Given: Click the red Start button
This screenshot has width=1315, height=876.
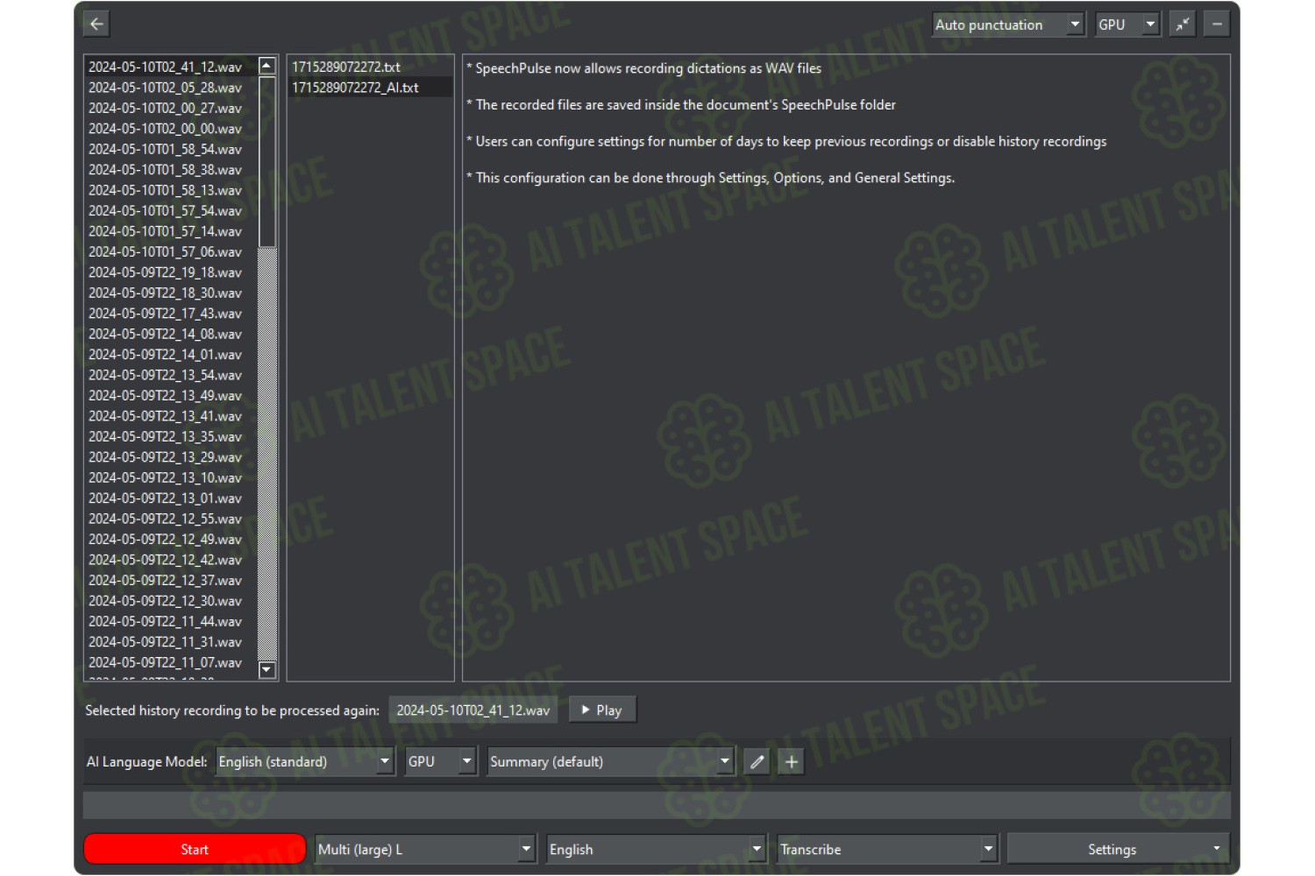Looking at the screenshot, I should click(x=195, y=850).
